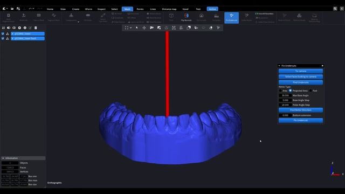Close the Fix Undercuts dialog
Image resolution: width=345 pixels, height=194 pixels.
pos(322,66)
